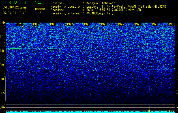Click the Receiving antenna label
Image resolution: width=178 pixels, height=113 pixels.
coord(65,13)
